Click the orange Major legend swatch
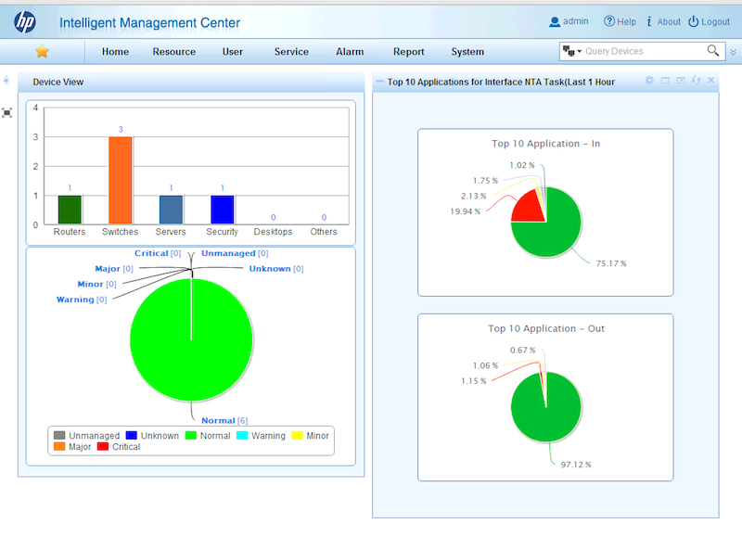Image resolution: width=742 pixels, height=549 pixels. pyautogui.click(x=59, y=446)
